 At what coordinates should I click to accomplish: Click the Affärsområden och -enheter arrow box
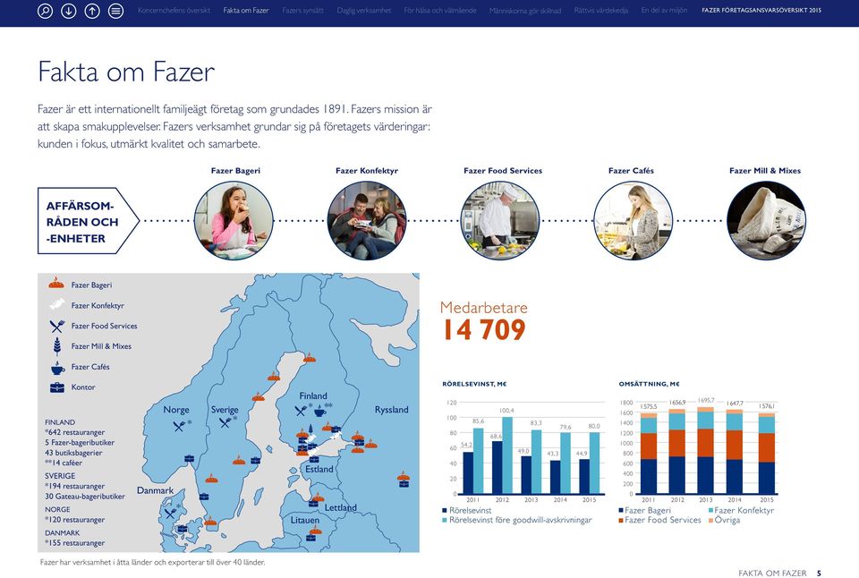[88, 221]
